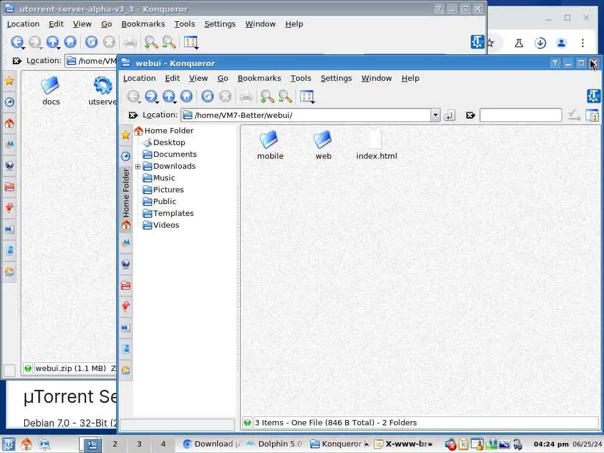Open Bookmarks menu in webui window
Viewport: 604px width, 453px height.
click(260, 78)
